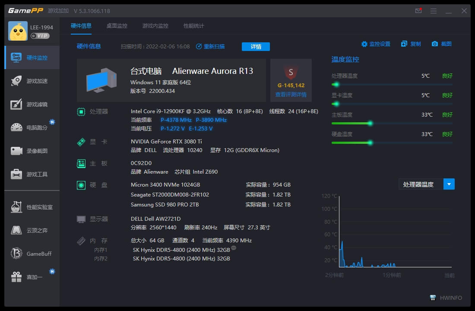Click the temperature history chart
The image size is (475, 311).
[395, 232]
